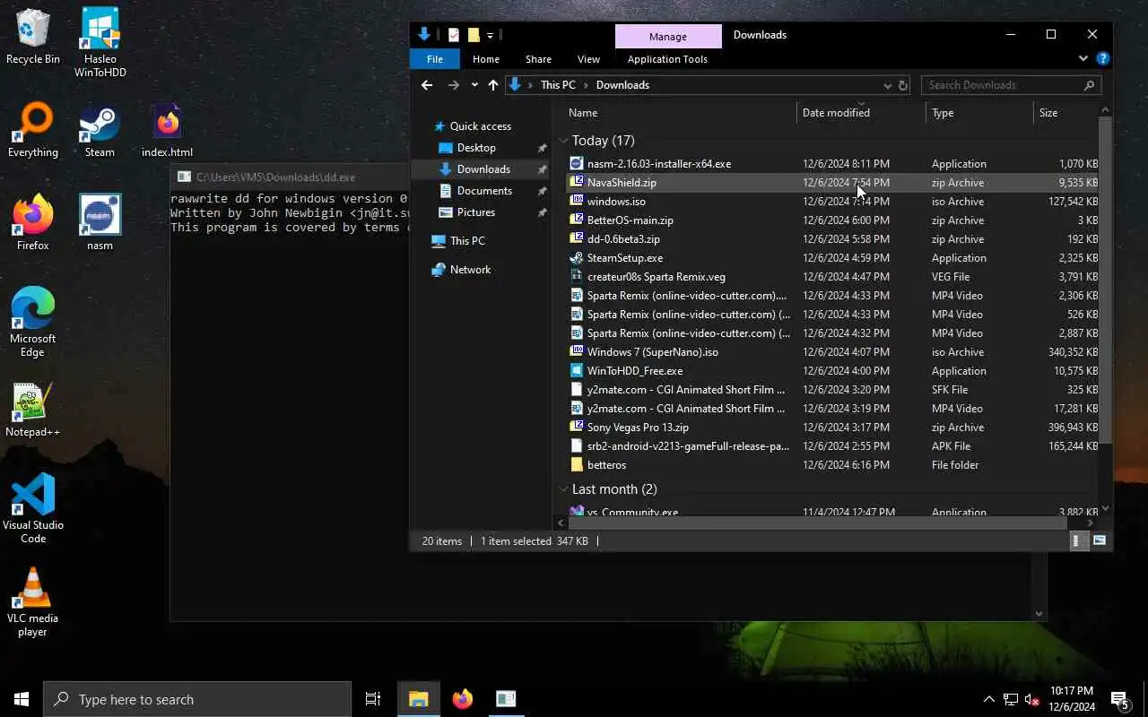
Task: Open the File ribbon tab
Action: 435,59
